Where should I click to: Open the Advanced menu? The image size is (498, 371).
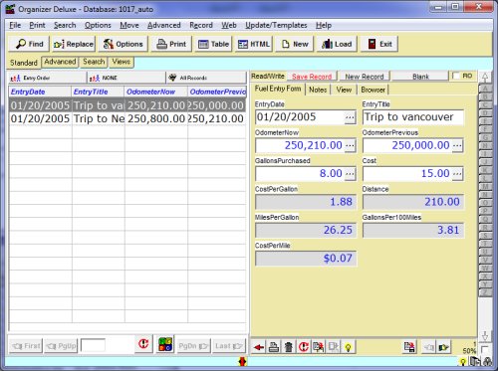click(164, 25)
